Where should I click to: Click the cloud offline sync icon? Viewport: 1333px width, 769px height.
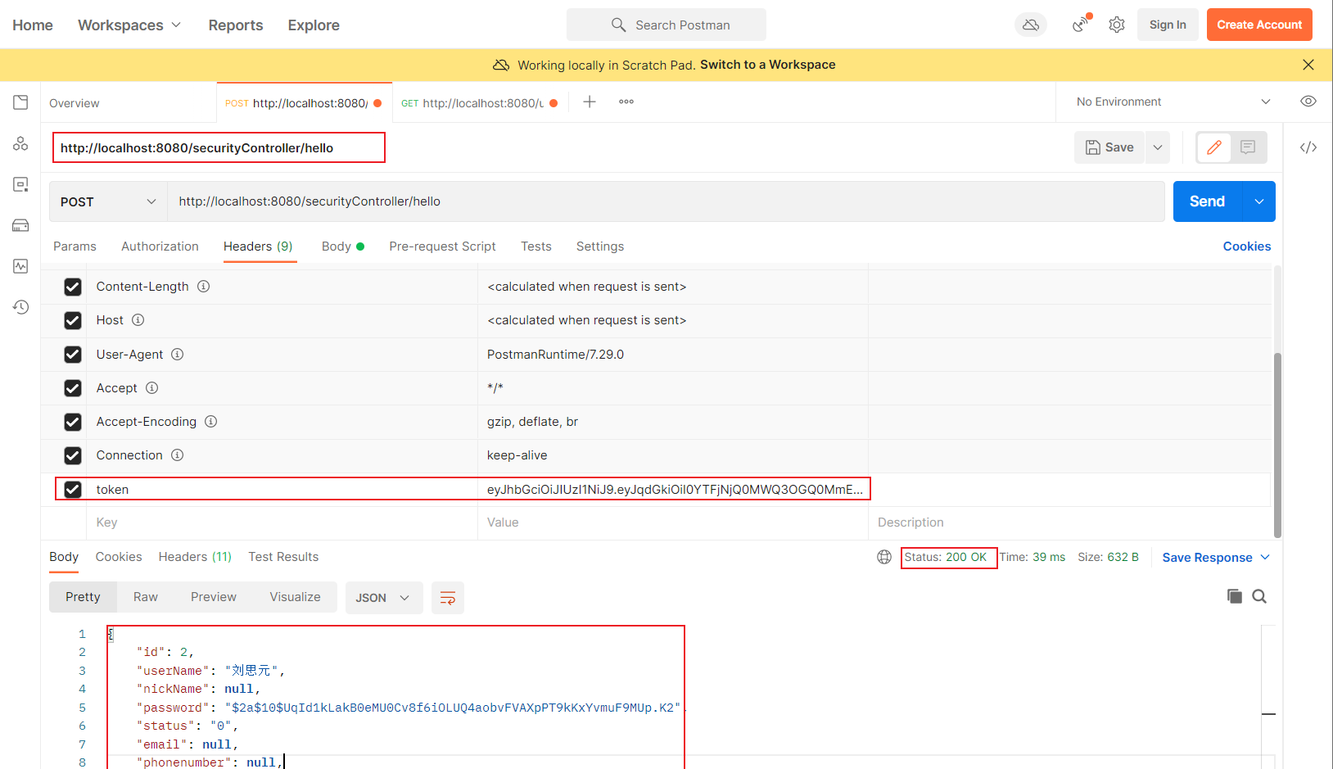[x=1031, y=25]
